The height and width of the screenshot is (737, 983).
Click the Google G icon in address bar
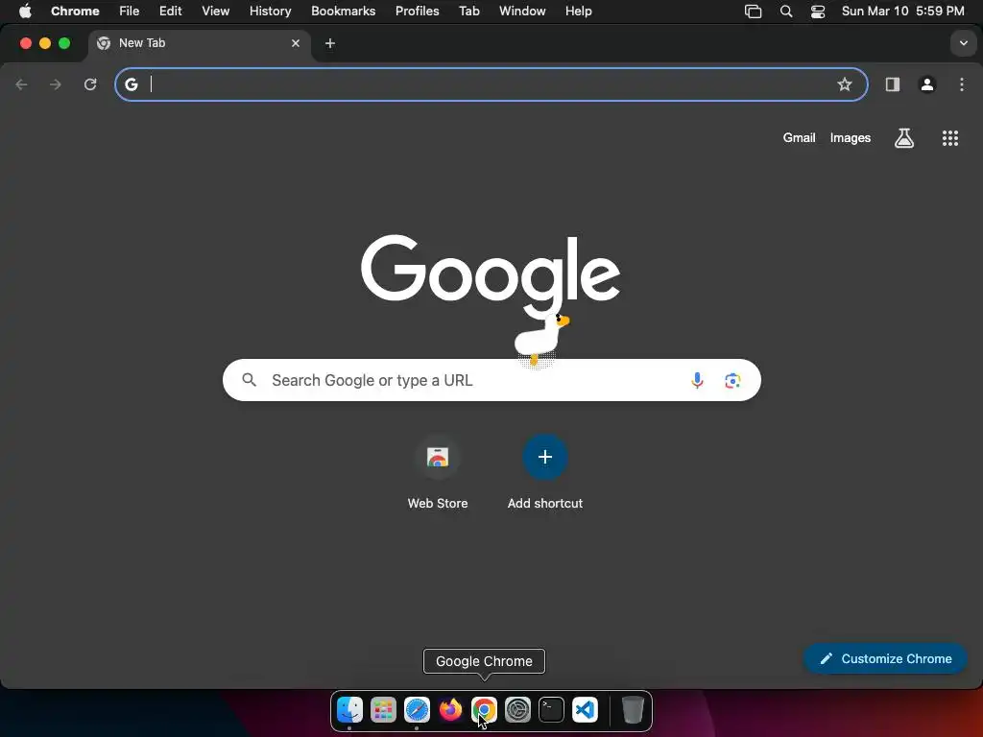point(131,84)
